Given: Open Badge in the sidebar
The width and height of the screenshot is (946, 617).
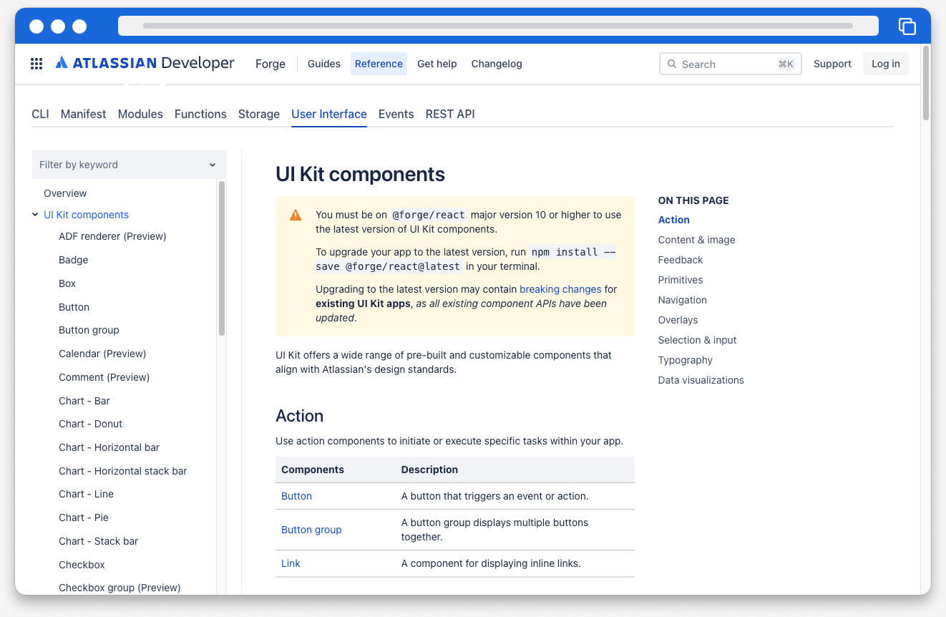Looking at the screenshot, I should tap(74, 260).
